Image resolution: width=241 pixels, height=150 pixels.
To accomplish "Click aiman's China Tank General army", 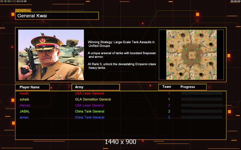I will (x=90, y=117).
